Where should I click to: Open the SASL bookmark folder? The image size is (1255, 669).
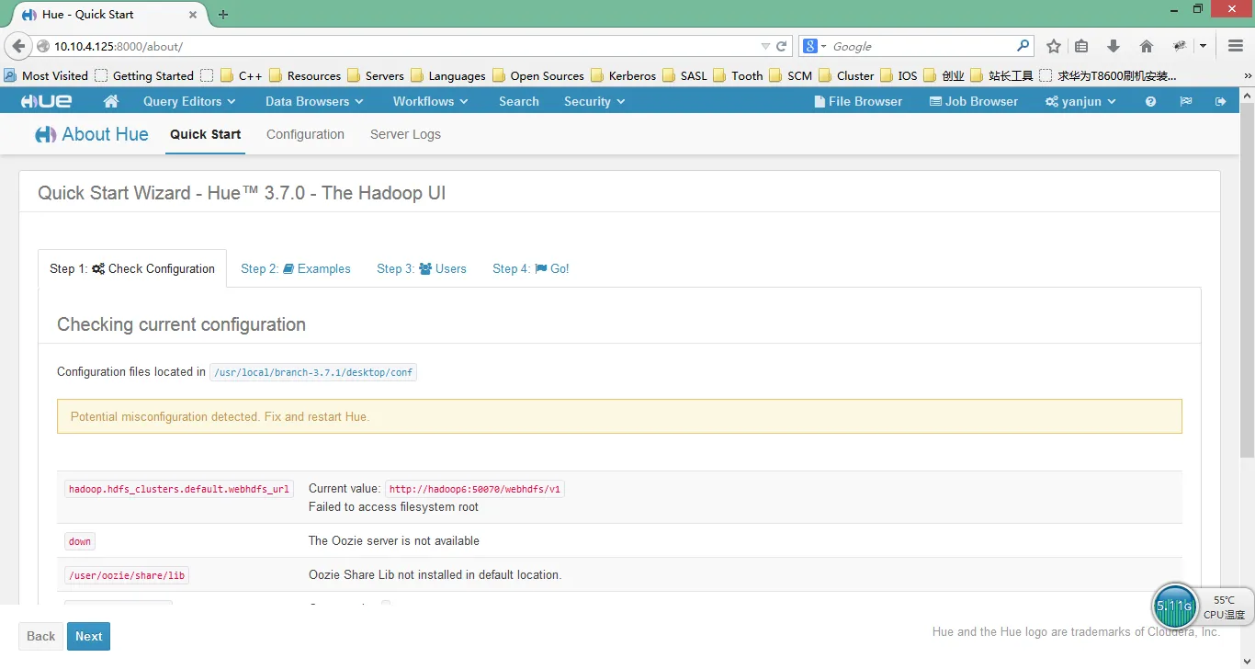point(685,75)
